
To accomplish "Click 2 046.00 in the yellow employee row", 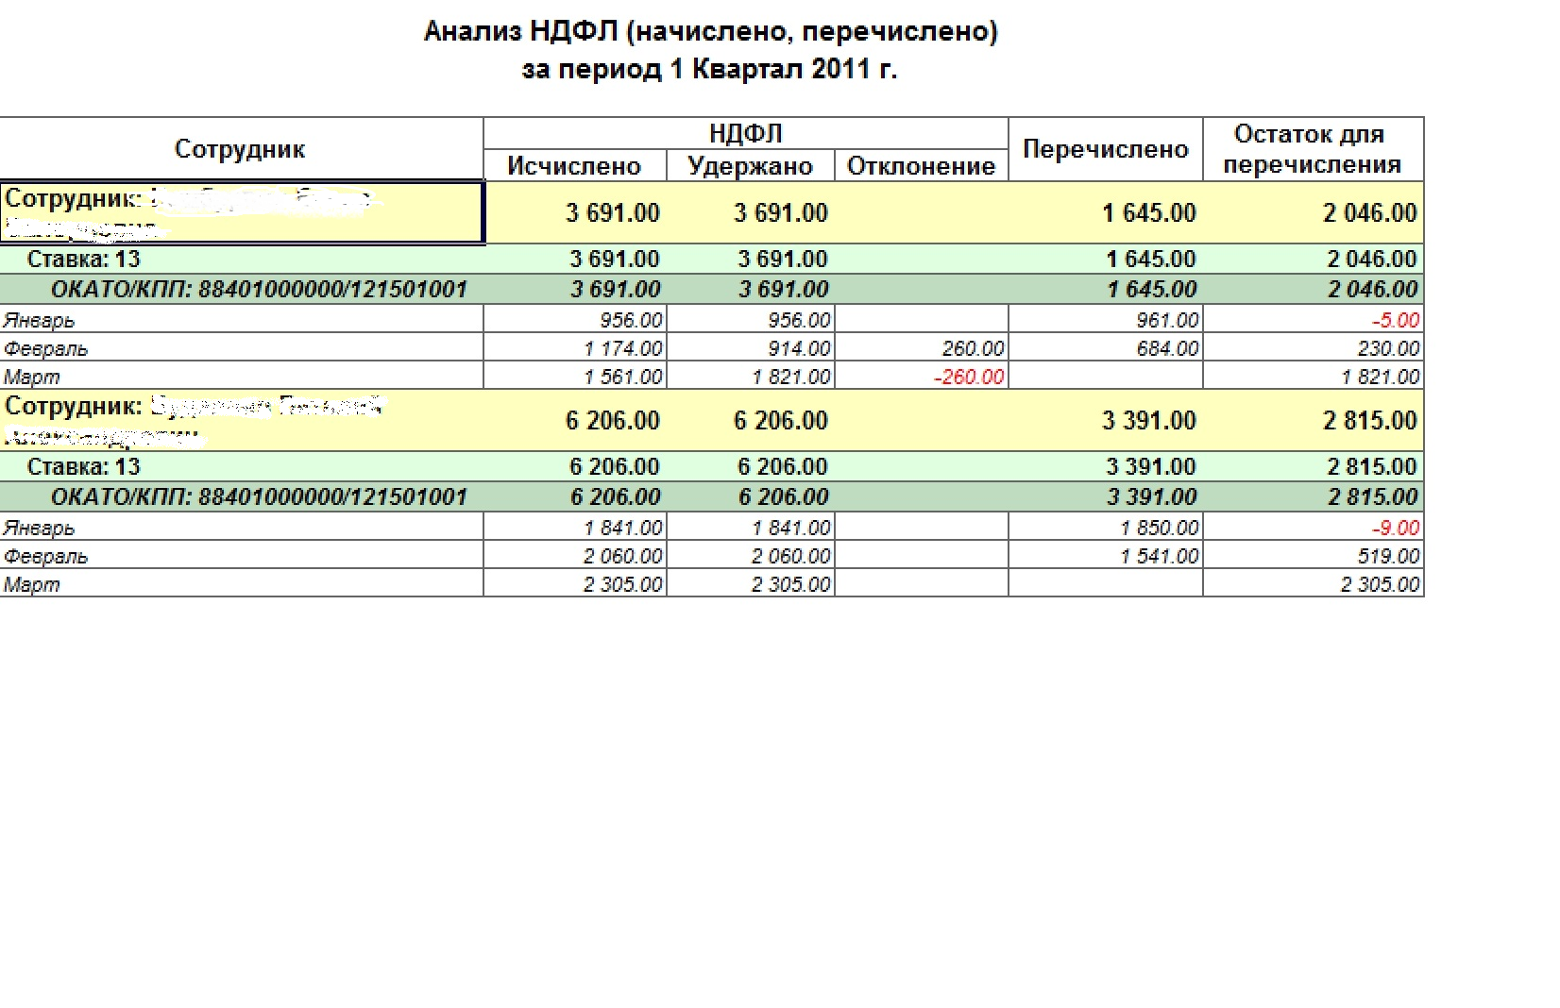I will click(x=1370, y=212).
